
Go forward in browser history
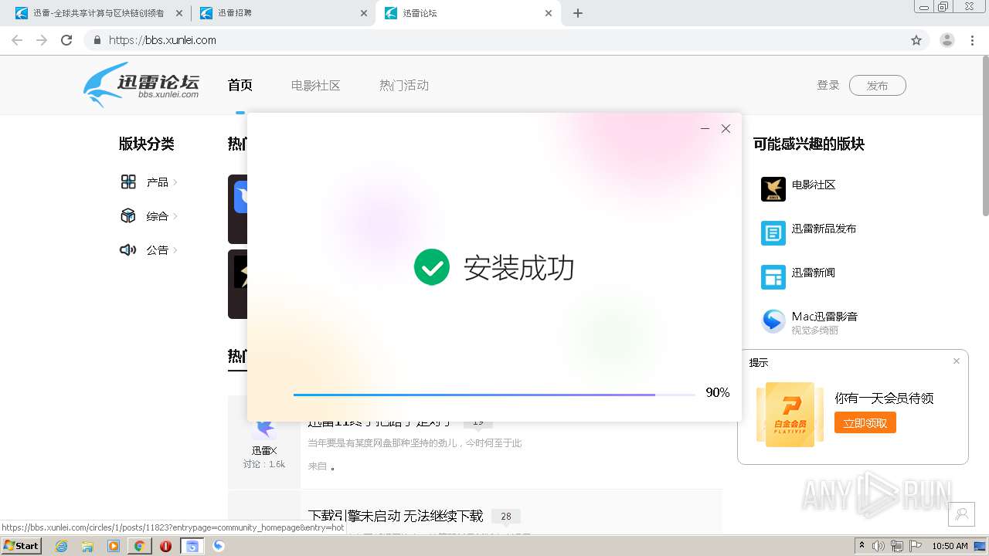[42, 40]
